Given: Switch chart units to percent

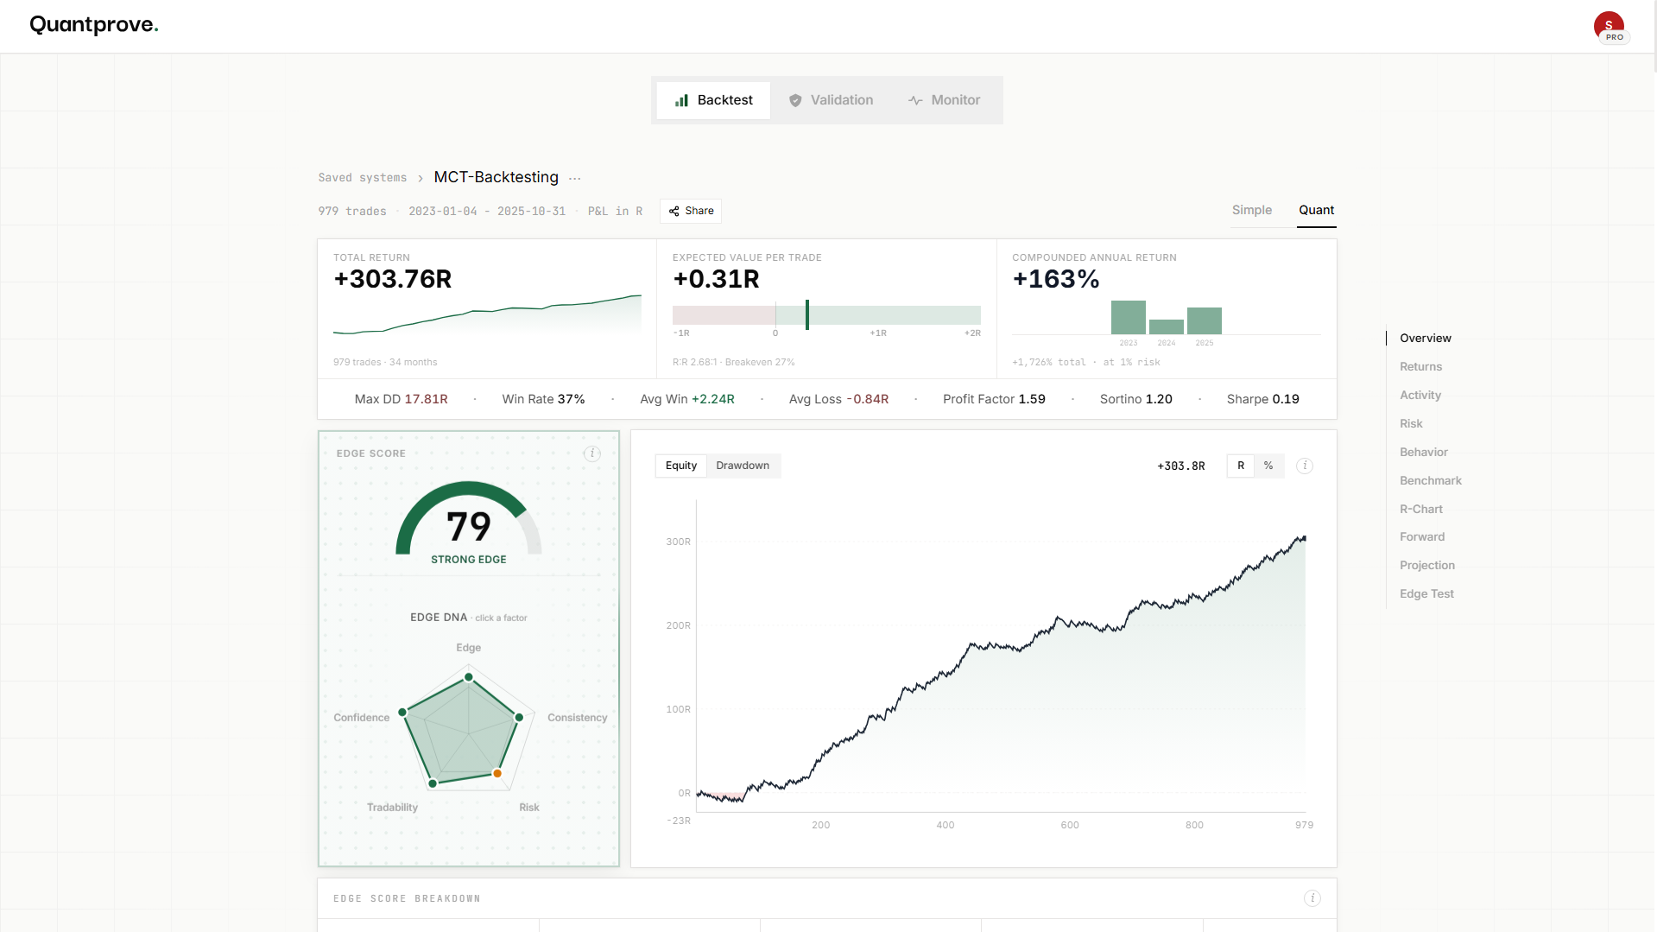Looking at the screenshot, I should pos(1268,466).
